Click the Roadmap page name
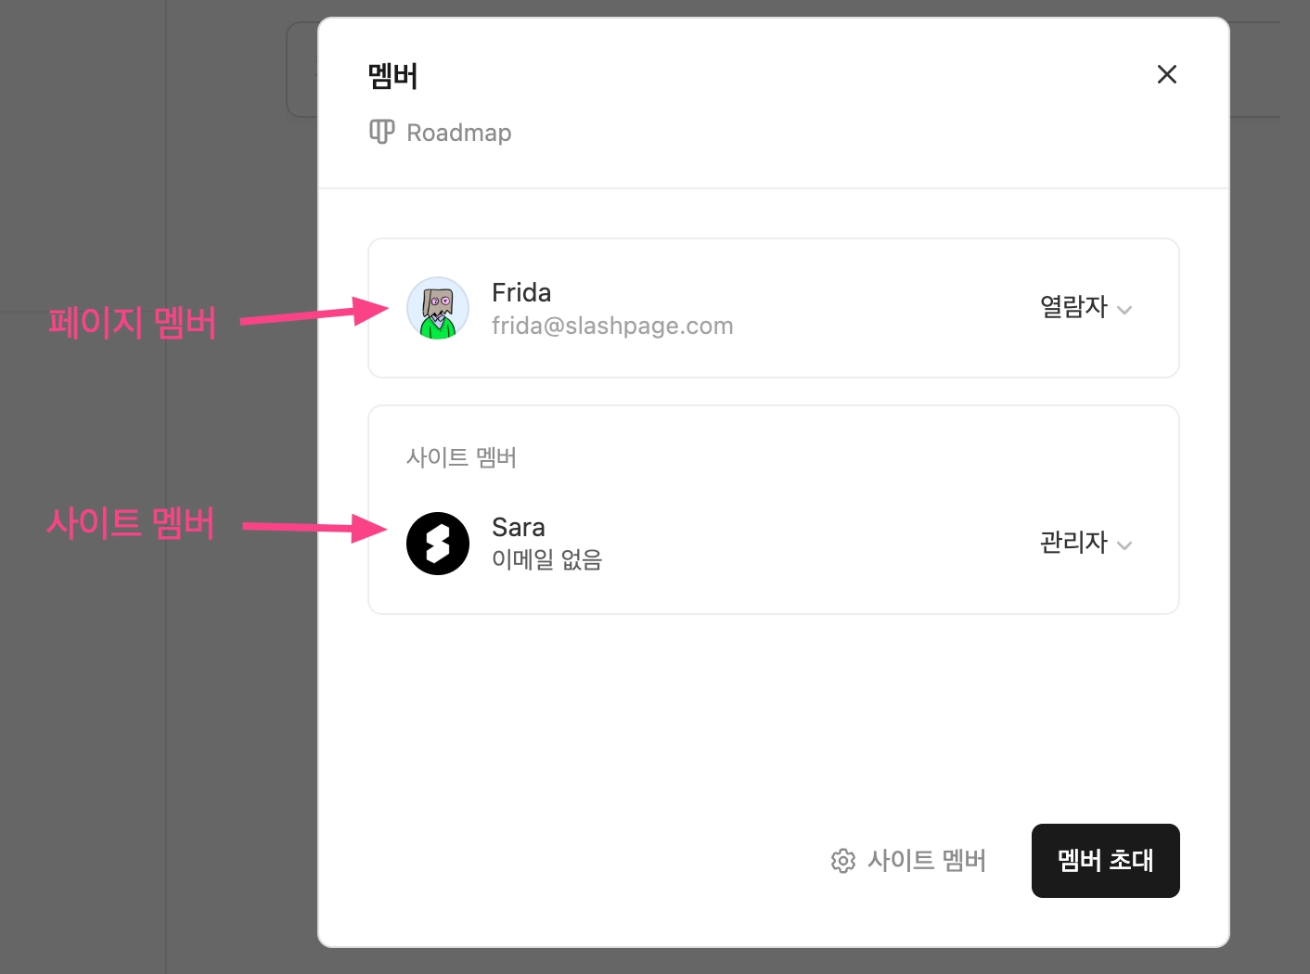 click(459, 133)
